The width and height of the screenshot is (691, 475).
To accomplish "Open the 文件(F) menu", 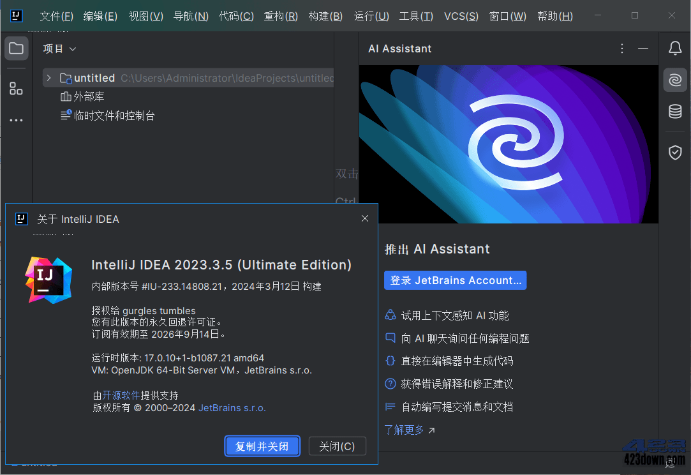I will [x=56, y=16].
